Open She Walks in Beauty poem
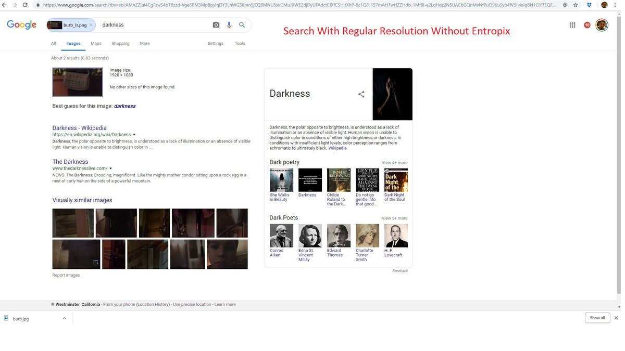Screen dimensions: 625x351 [281, 185]
